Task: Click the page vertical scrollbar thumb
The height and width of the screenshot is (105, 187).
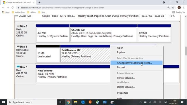Action: click(186, 51)
